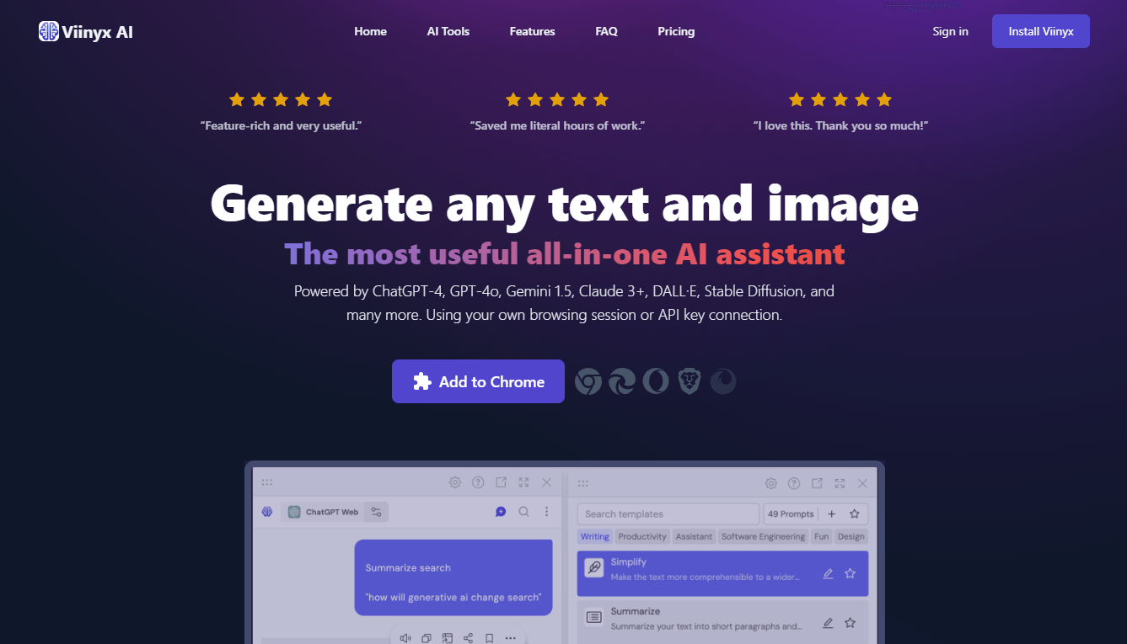Star the Summarize template
The image size is (1127, 644).
click(851, 623)
